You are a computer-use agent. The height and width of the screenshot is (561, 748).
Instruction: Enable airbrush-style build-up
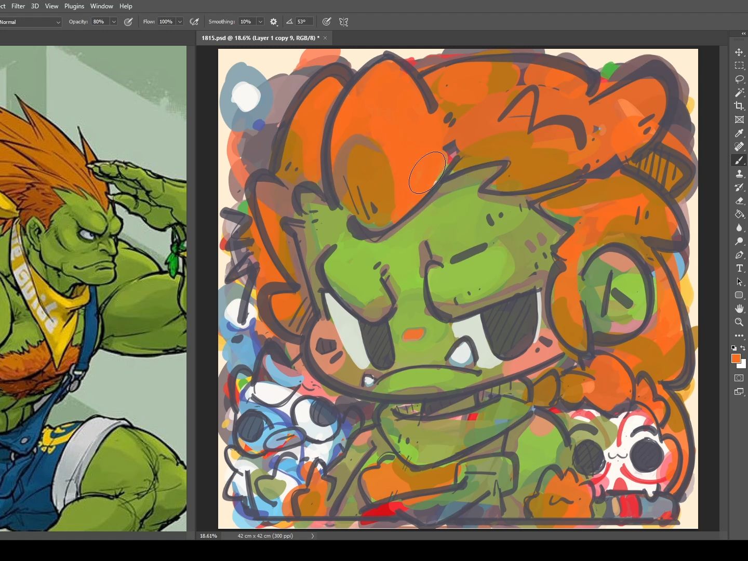[x=194, y=22]
